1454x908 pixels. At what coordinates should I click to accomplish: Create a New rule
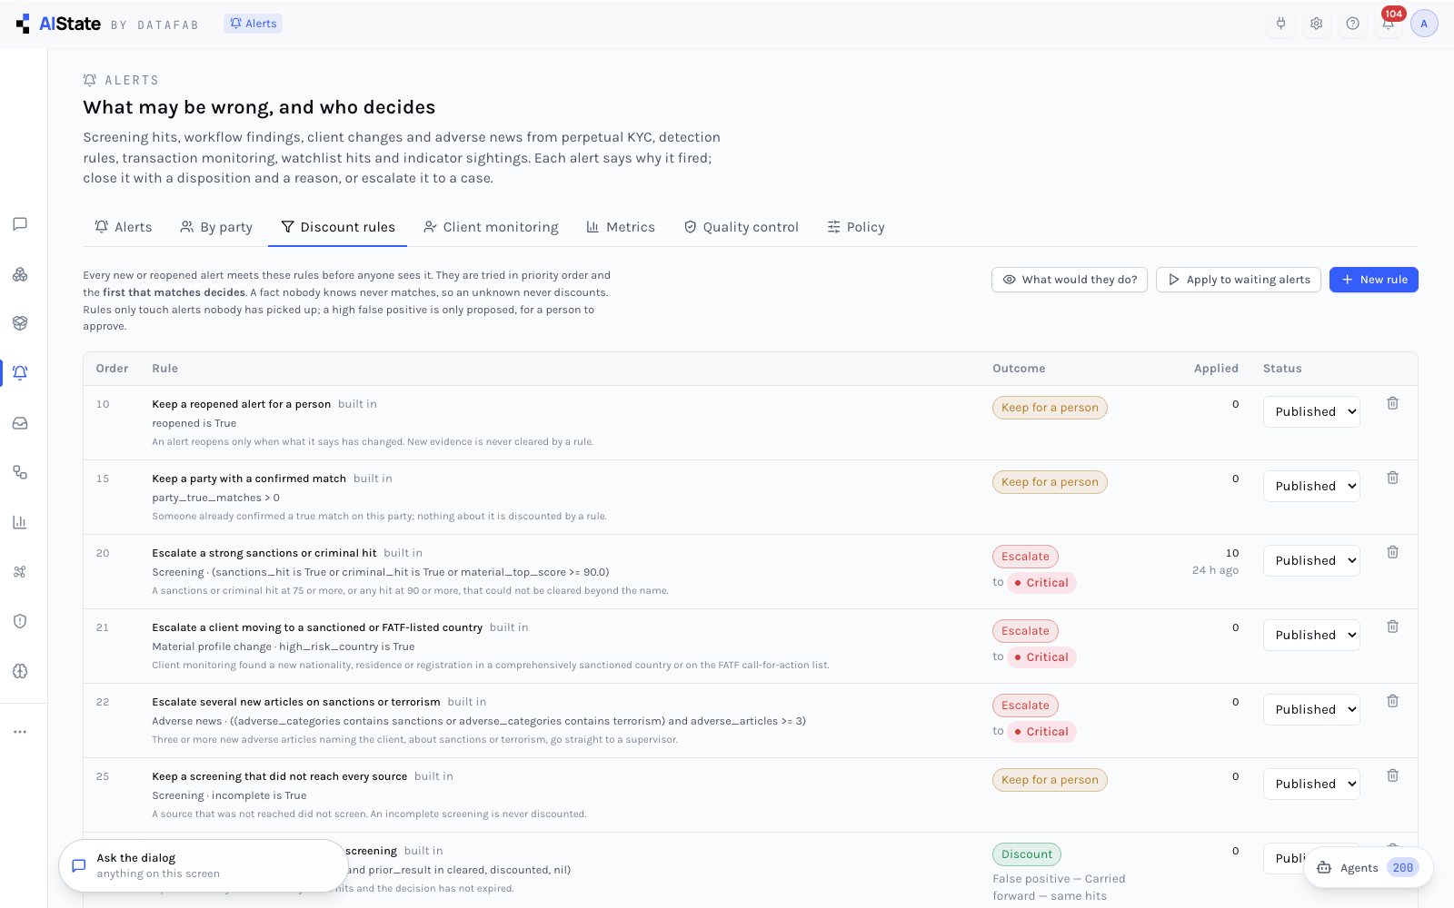pyautogui.click(x=1373, y=280)
